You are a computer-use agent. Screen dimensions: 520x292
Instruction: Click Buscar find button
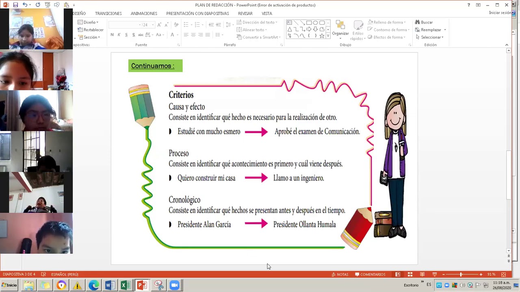(424, 22)
